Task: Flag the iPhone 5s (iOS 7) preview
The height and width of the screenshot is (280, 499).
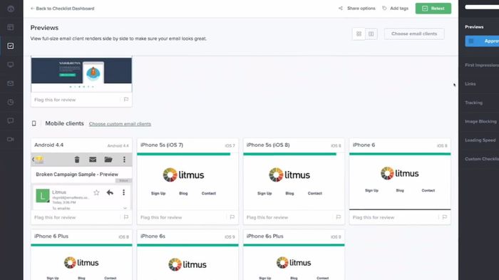Action: [232, 217]
